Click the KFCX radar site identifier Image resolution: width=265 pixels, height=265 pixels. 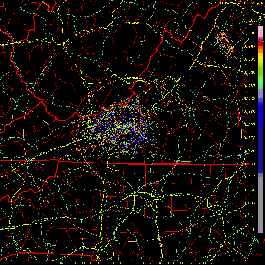(165, 263)
